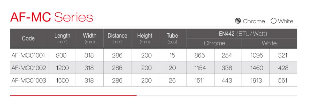The height and width of the screenshot is (111, 312).
Task: Click the EN442 (BTU/Watt) header
Action: 242,34
